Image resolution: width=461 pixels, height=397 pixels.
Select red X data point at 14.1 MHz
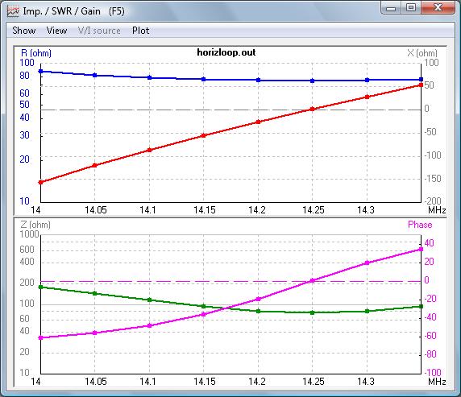click(149, 150)
